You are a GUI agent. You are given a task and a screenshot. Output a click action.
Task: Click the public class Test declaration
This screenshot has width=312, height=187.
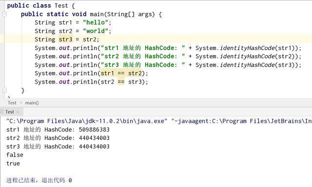point(41,5)
